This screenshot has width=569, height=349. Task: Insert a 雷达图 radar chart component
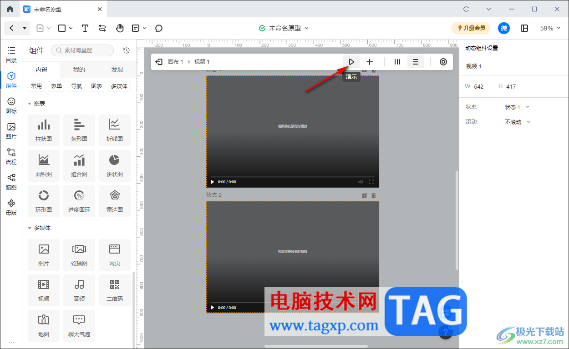click(x=115, y=201)
